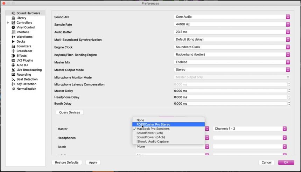This screenshot has width=301, height=172.
Task: Click the Crossfader icon in sidebar
Action: coord(13,51)
